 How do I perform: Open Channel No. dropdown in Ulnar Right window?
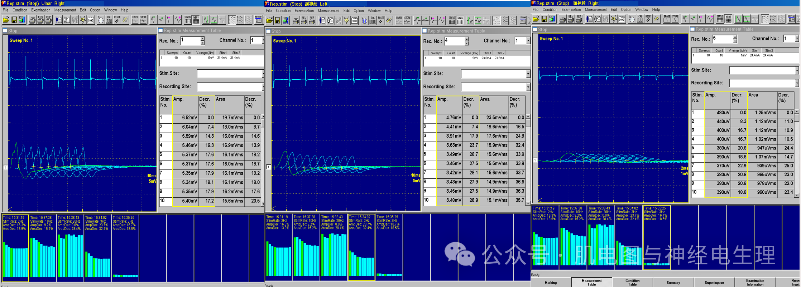[263, 40]
